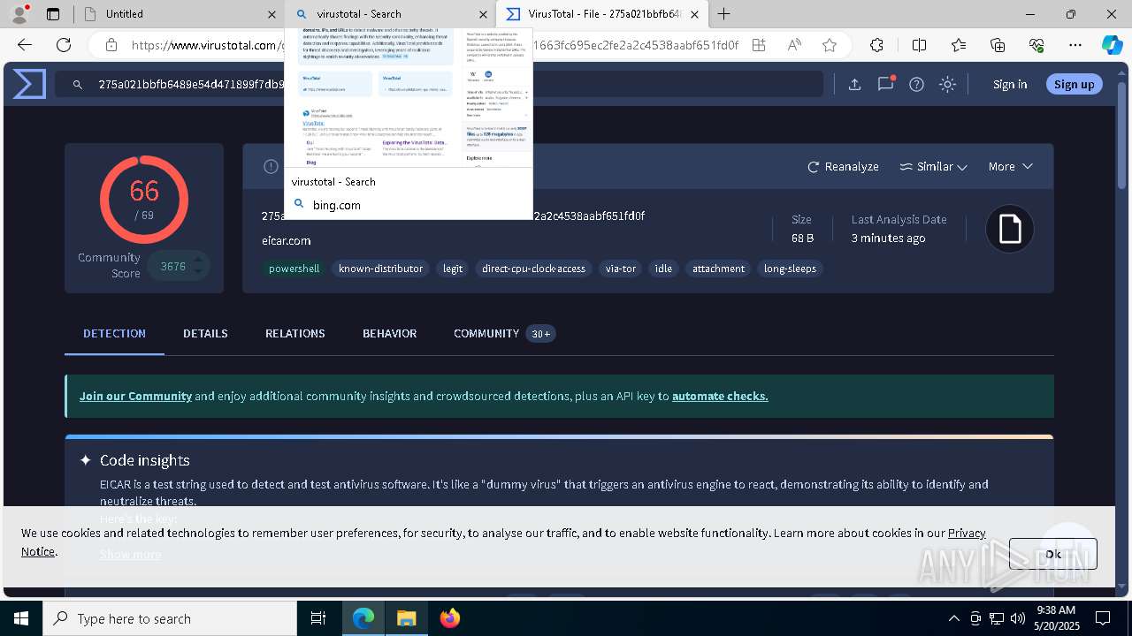The width and height of the screenshot is (1132, 636).
Task: Open the Copilot sidebar icon
Action: [x=1112, y=45]
